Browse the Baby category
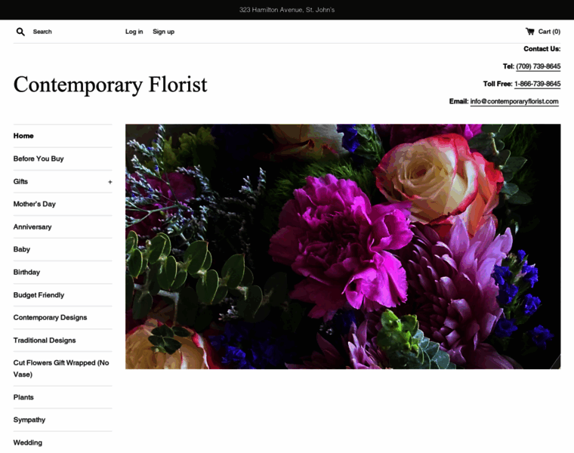The width and height of the screenshot is (574, 453). 22,250
